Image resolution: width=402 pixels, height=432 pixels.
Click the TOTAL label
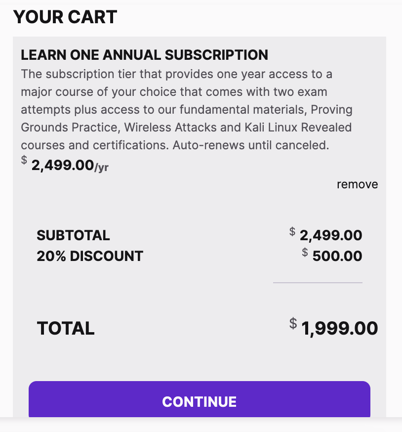click(x=66, y=328)
